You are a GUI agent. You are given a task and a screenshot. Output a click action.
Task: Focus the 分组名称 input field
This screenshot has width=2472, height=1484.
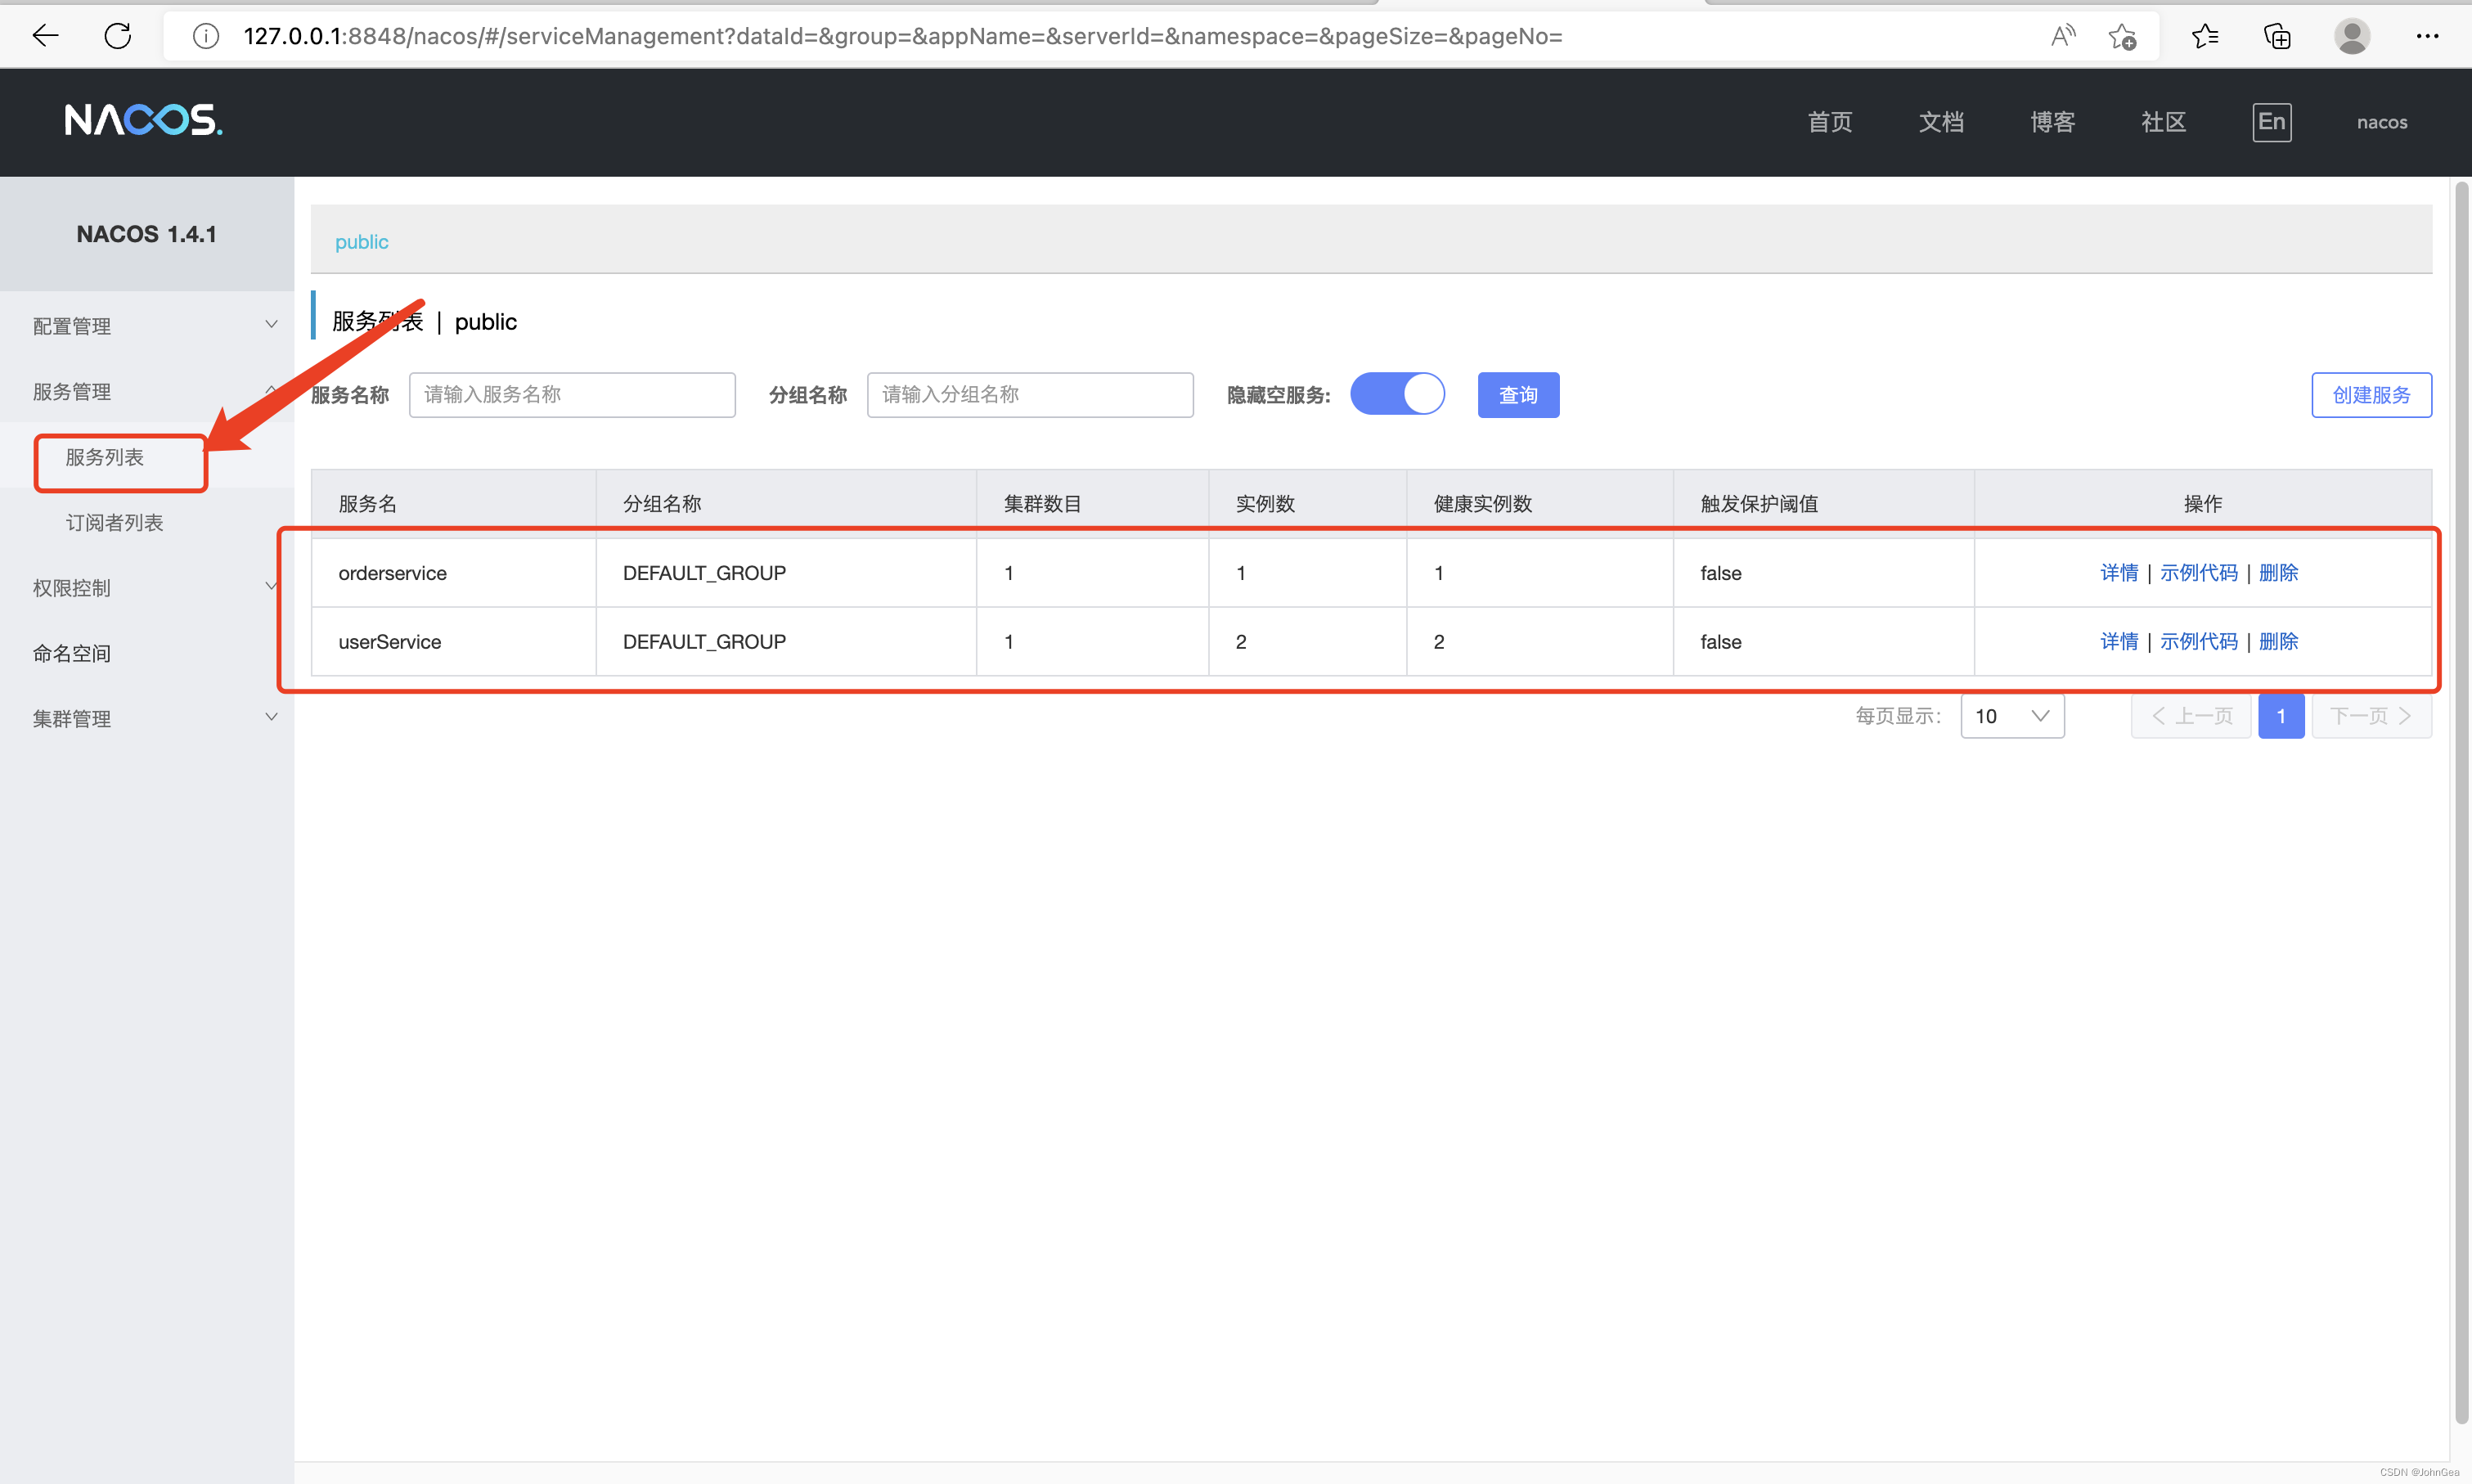(1030, 394)
